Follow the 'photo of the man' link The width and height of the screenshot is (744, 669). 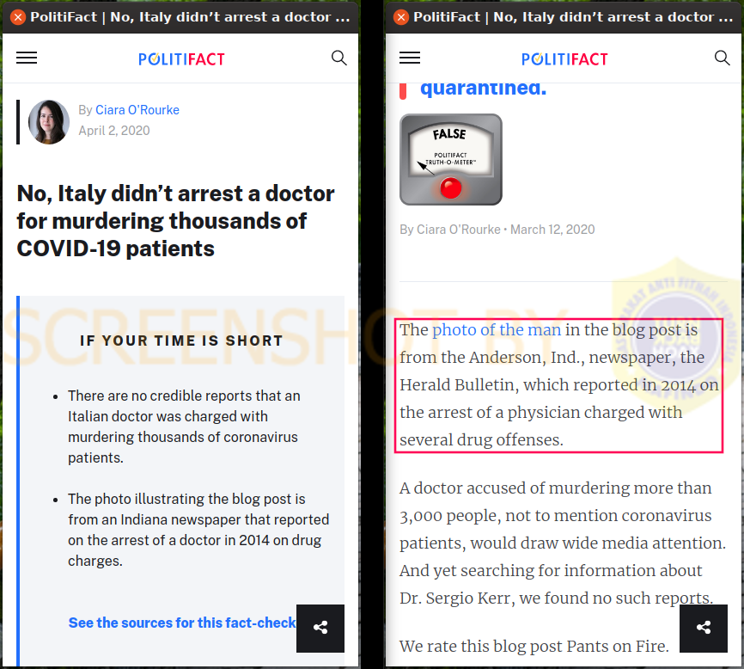497,329
